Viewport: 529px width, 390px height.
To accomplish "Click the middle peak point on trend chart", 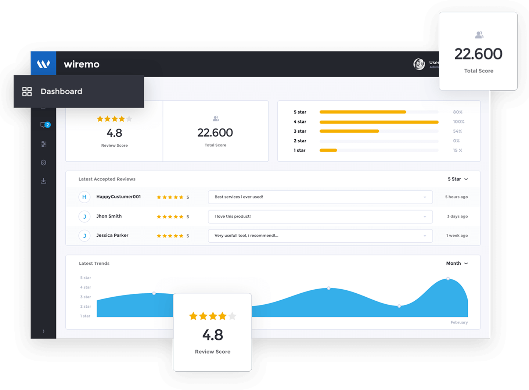I will pyautogui.click(x=329, y=289).
